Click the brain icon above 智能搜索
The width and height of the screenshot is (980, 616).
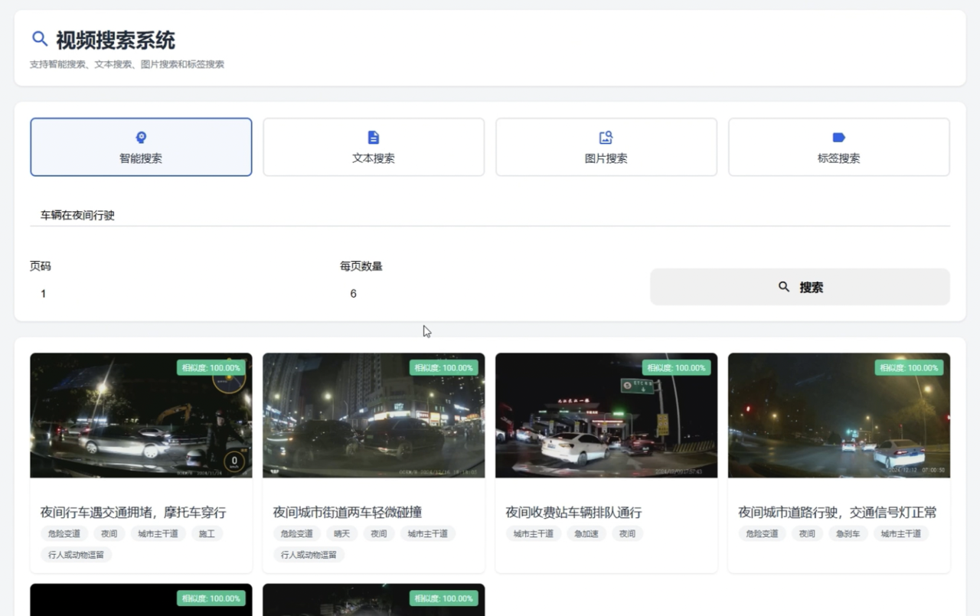tap(141, 138)
